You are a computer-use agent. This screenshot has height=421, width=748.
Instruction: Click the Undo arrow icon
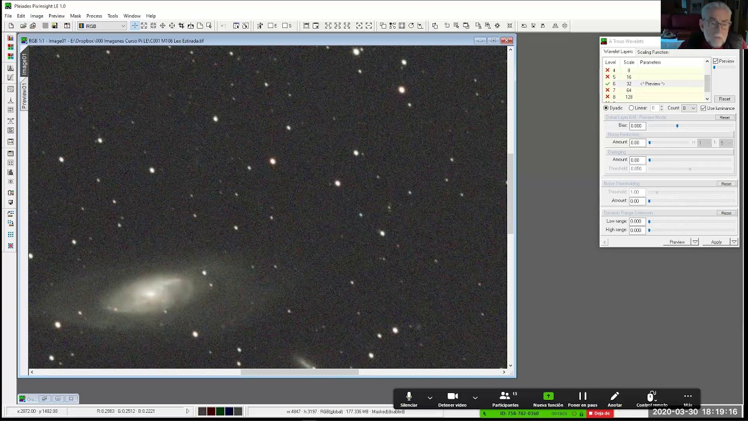click(x=223, y=26)
